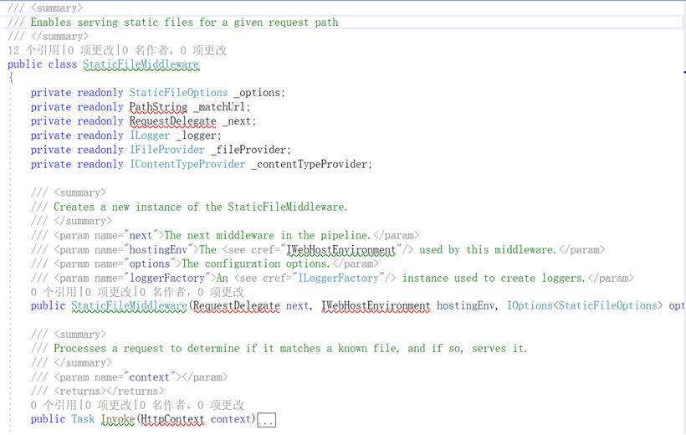Image resolution: width=686 pixels, height=435 pixels.
Task: Click the hostingEnv constructor parameter
Action: tap(465, 306)
